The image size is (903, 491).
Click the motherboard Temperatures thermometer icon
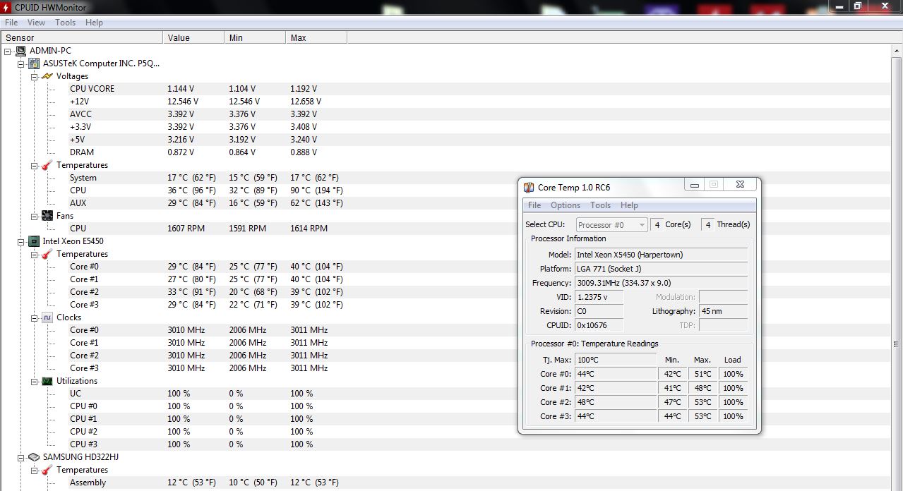pos(47,165)
